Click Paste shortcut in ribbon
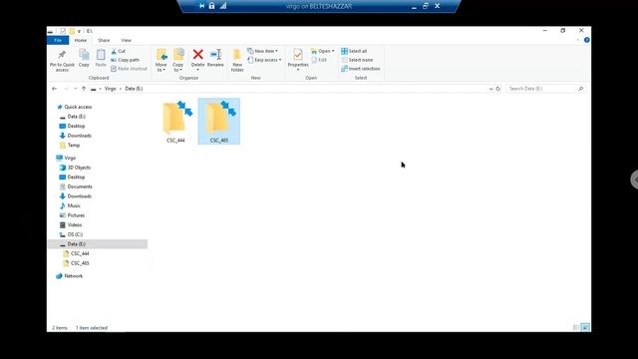 tap(129, 69)
